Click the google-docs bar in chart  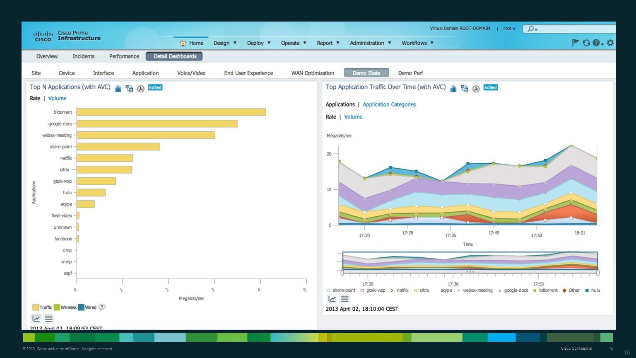(x=157, y=123)
